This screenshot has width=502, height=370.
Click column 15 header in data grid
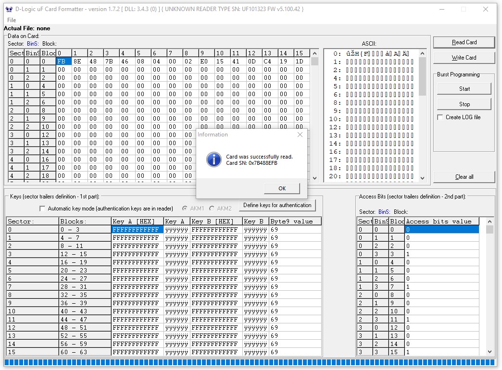[x=302, y=53]
